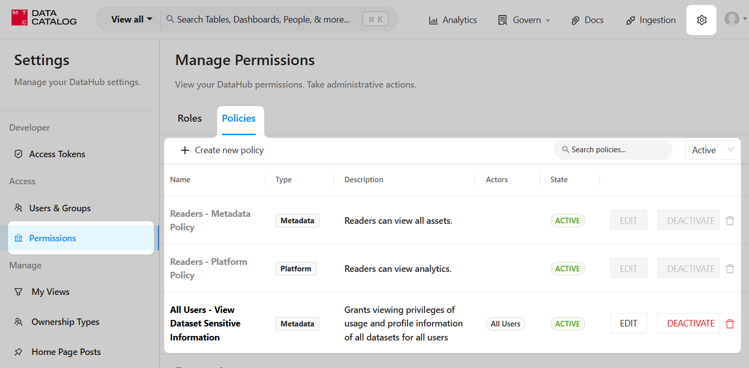Open Analytics from the top navigation
Image resolution: width=749 pixels, height=368 pixels.
[x=453, y=20]
